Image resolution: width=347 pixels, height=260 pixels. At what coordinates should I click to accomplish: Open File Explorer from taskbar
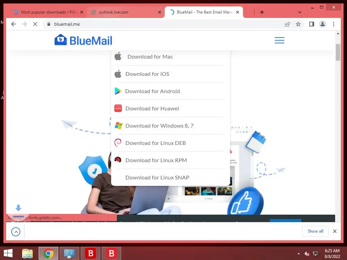pos(27,253)
